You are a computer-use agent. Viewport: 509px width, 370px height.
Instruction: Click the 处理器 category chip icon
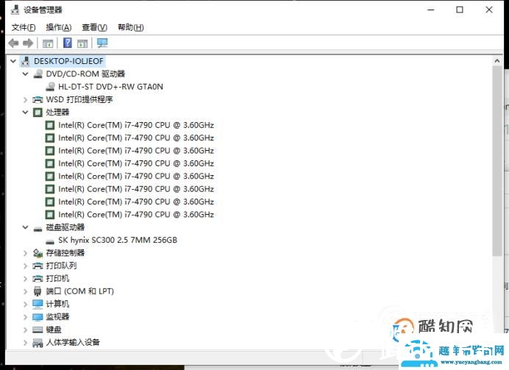38,113
